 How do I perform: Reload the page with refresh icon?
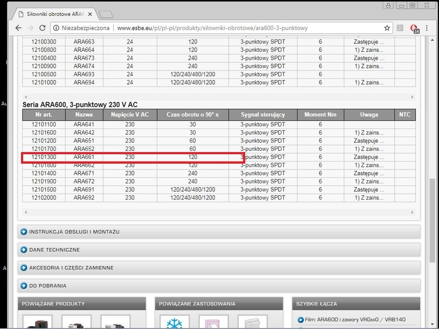[43, 28]
